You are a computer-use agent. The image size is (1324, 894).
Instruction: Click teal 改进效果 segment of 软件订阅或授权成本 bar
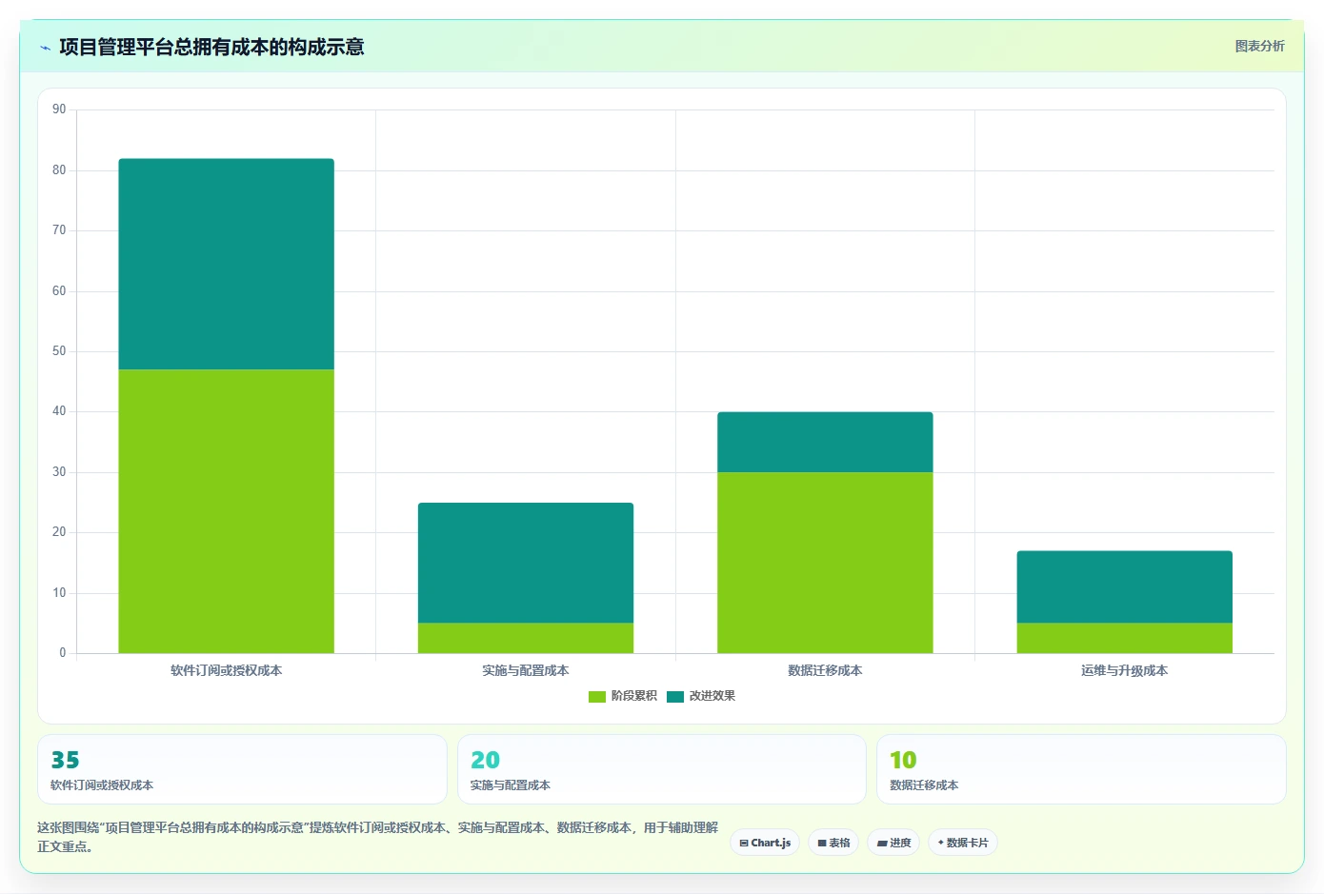(226, 264)
